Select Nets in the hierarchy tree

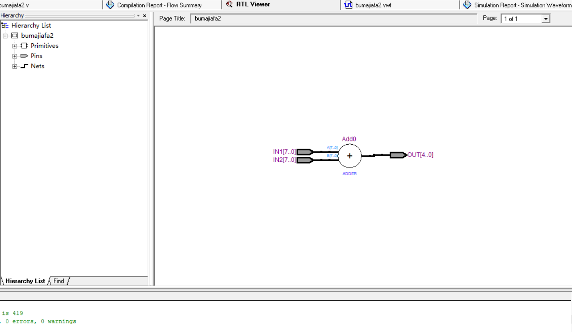(x=37, y=66)
